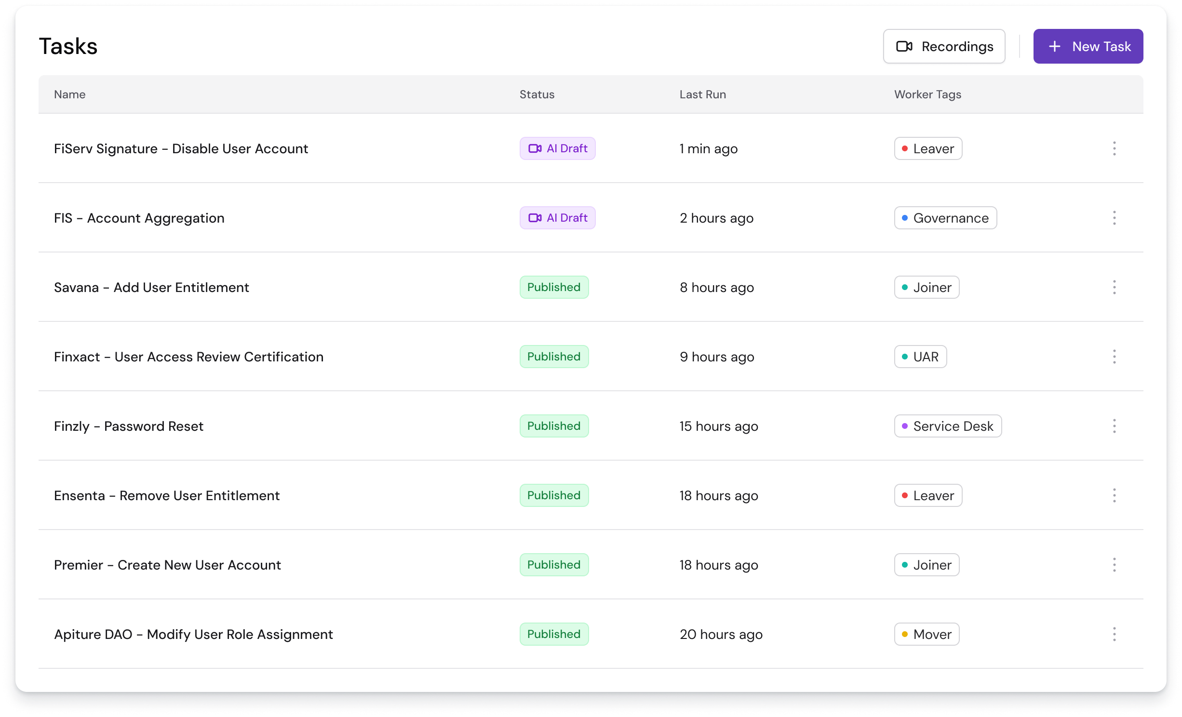Viewport: 1182px width, 717px height.
Task: Open the Recordings view
Action: 944,46
